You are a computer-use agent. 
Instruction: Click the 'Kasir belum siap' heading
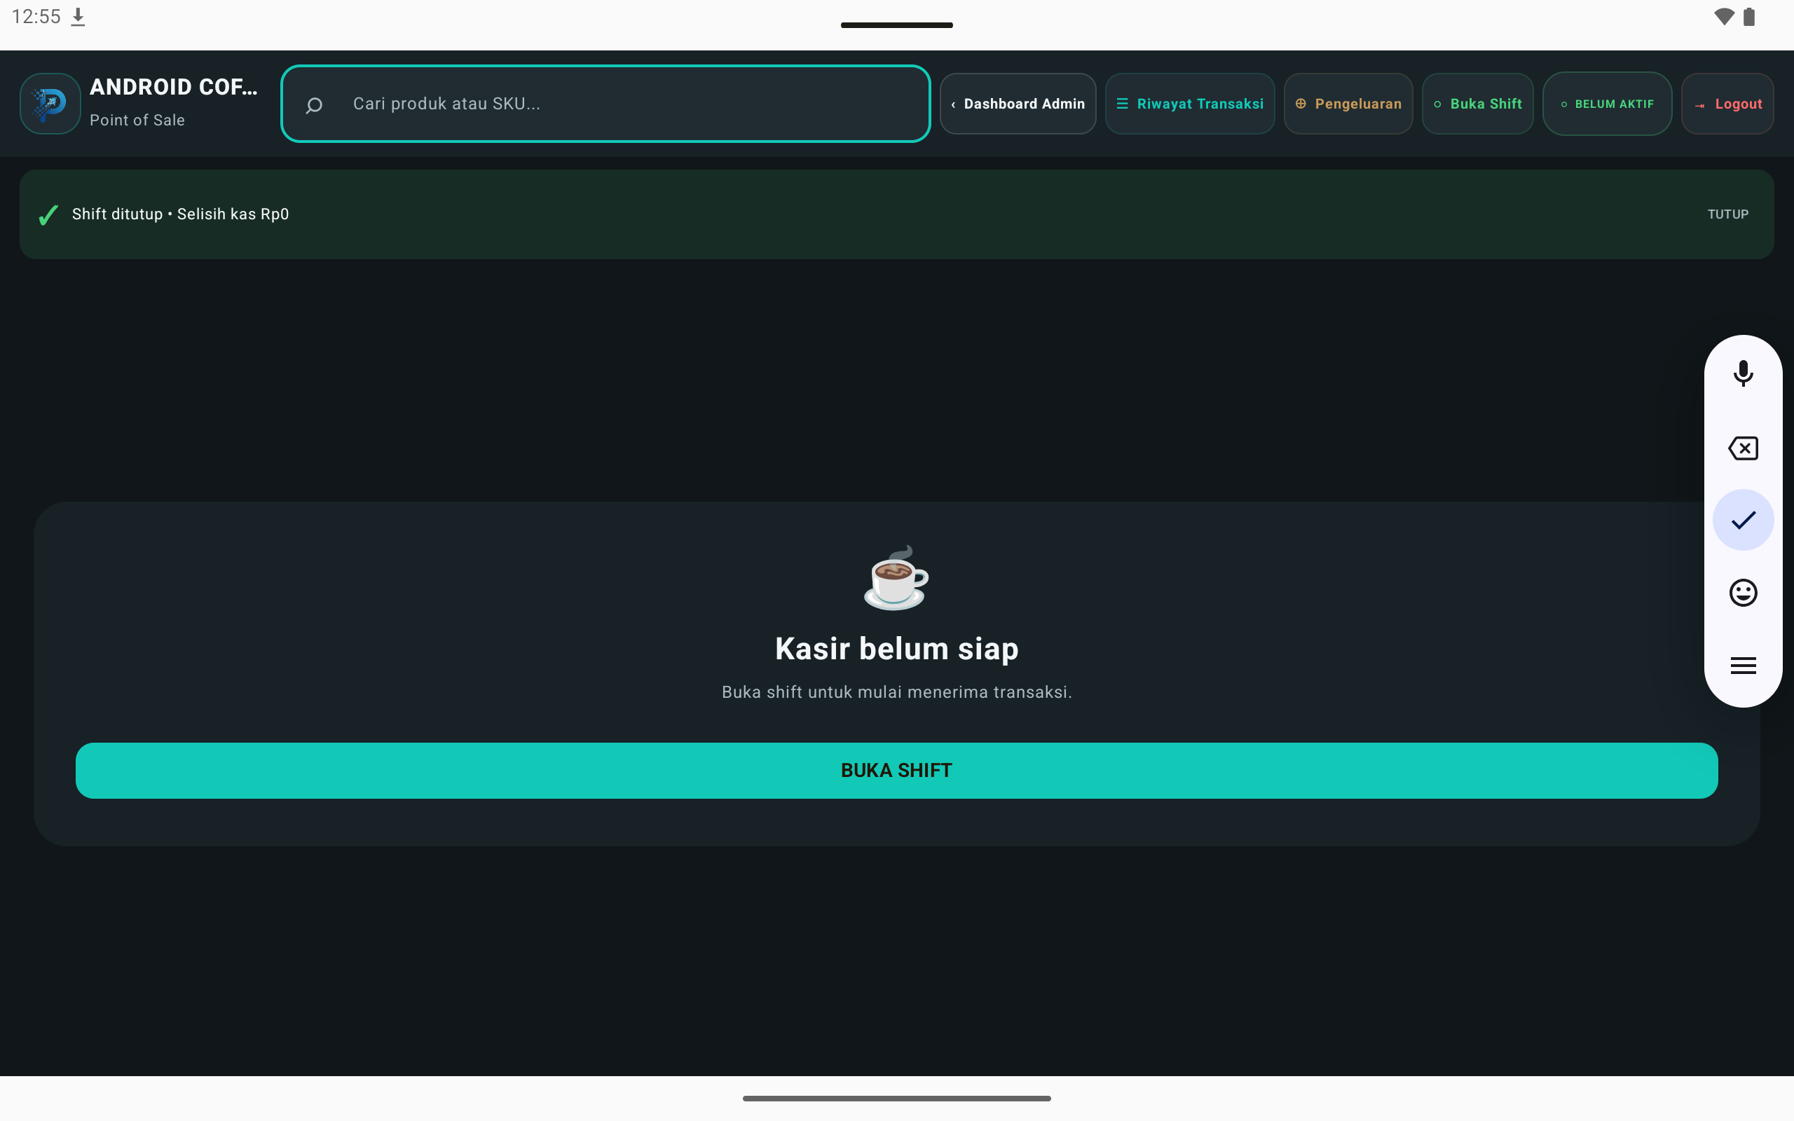point(896,649)
